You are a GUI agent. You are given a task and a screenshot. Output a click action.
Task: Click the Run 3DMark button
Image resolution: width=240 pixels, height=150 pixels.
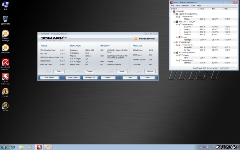(49, 77)
